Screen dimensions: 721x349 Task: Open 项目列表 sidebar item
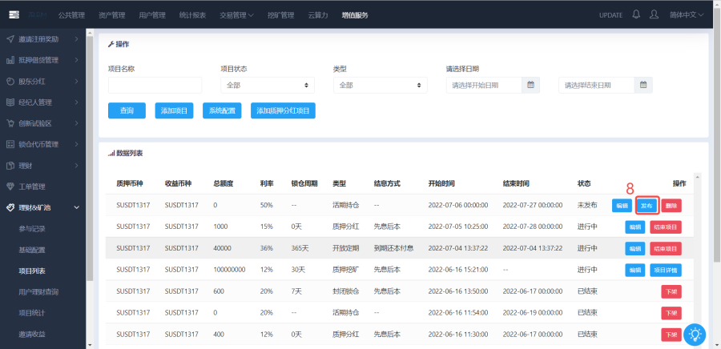coord(32,271)
